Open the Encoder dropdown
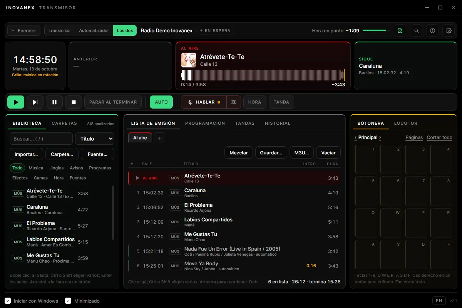 pyautogui.click(x=24, y=30)
